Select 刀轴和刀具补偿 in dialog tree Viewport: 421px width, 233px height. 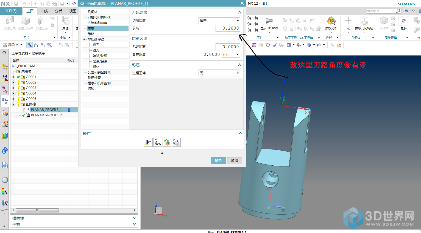click(x=99, y=18)
